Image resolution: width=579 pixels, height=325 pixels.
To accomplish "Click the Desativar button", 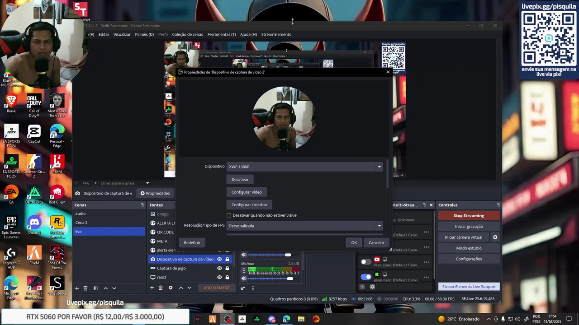I will click(x=240, y=179).
